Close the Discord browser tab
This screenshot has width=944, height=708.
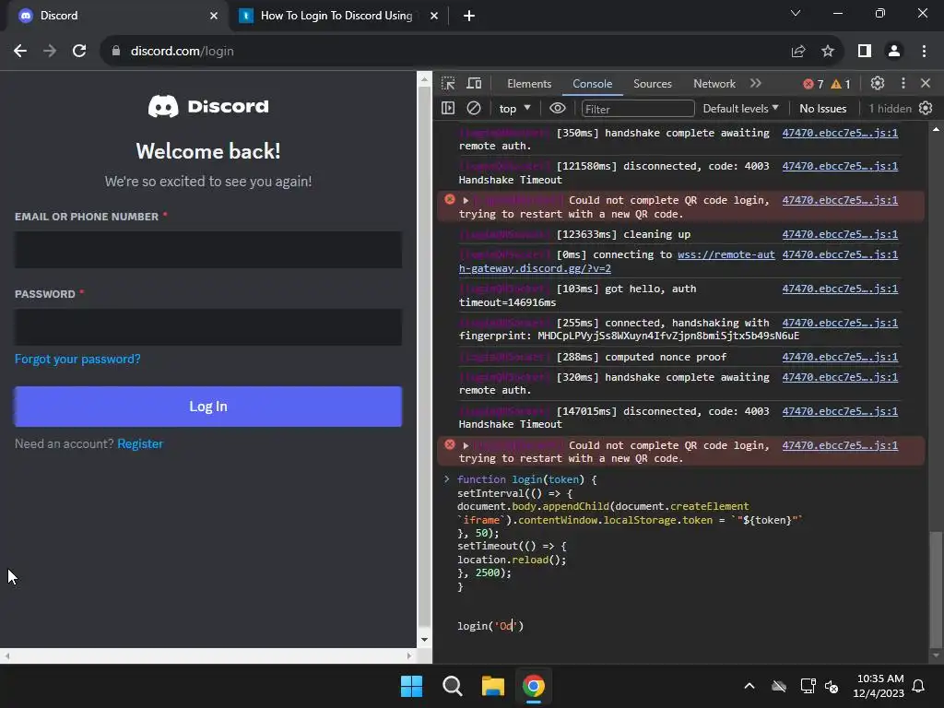click(214, 16)
